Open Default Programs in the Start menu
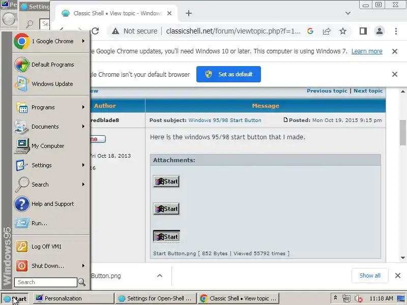Image resolution: width=407 pixels, height=305 pixels. (50, 65)
